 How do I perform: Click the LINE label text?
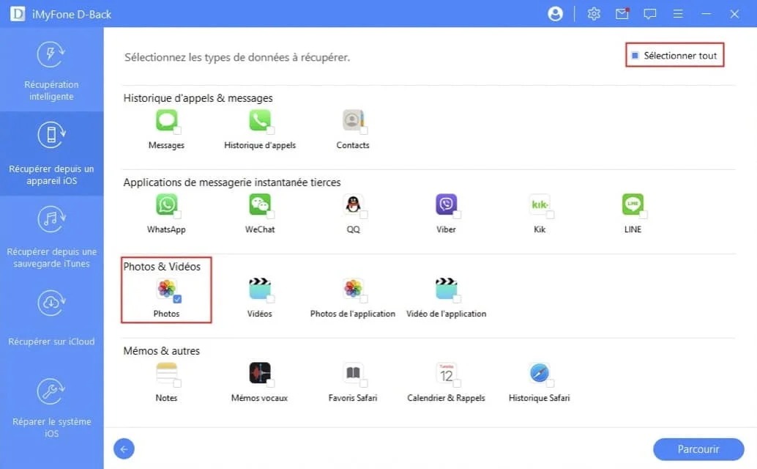633,229
